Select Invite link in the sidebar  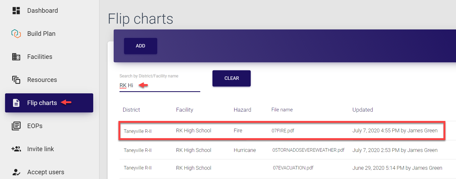[40, 149]
